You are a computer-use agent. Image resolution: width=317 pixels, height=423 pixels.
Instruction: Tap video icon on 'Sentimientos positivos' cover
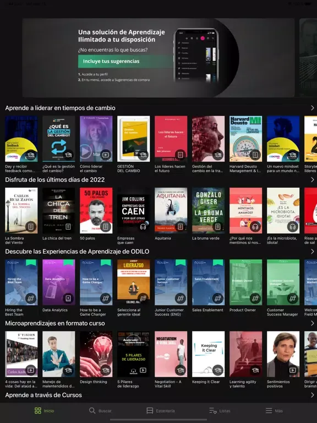pos(293,370)
